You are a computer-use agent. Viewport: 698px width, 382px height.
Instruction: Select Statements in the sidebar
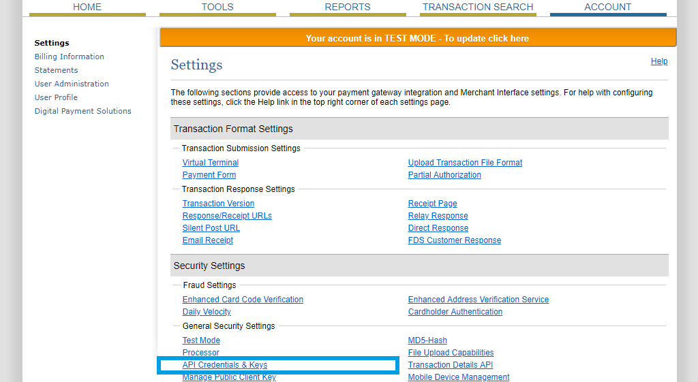point(57,70)
